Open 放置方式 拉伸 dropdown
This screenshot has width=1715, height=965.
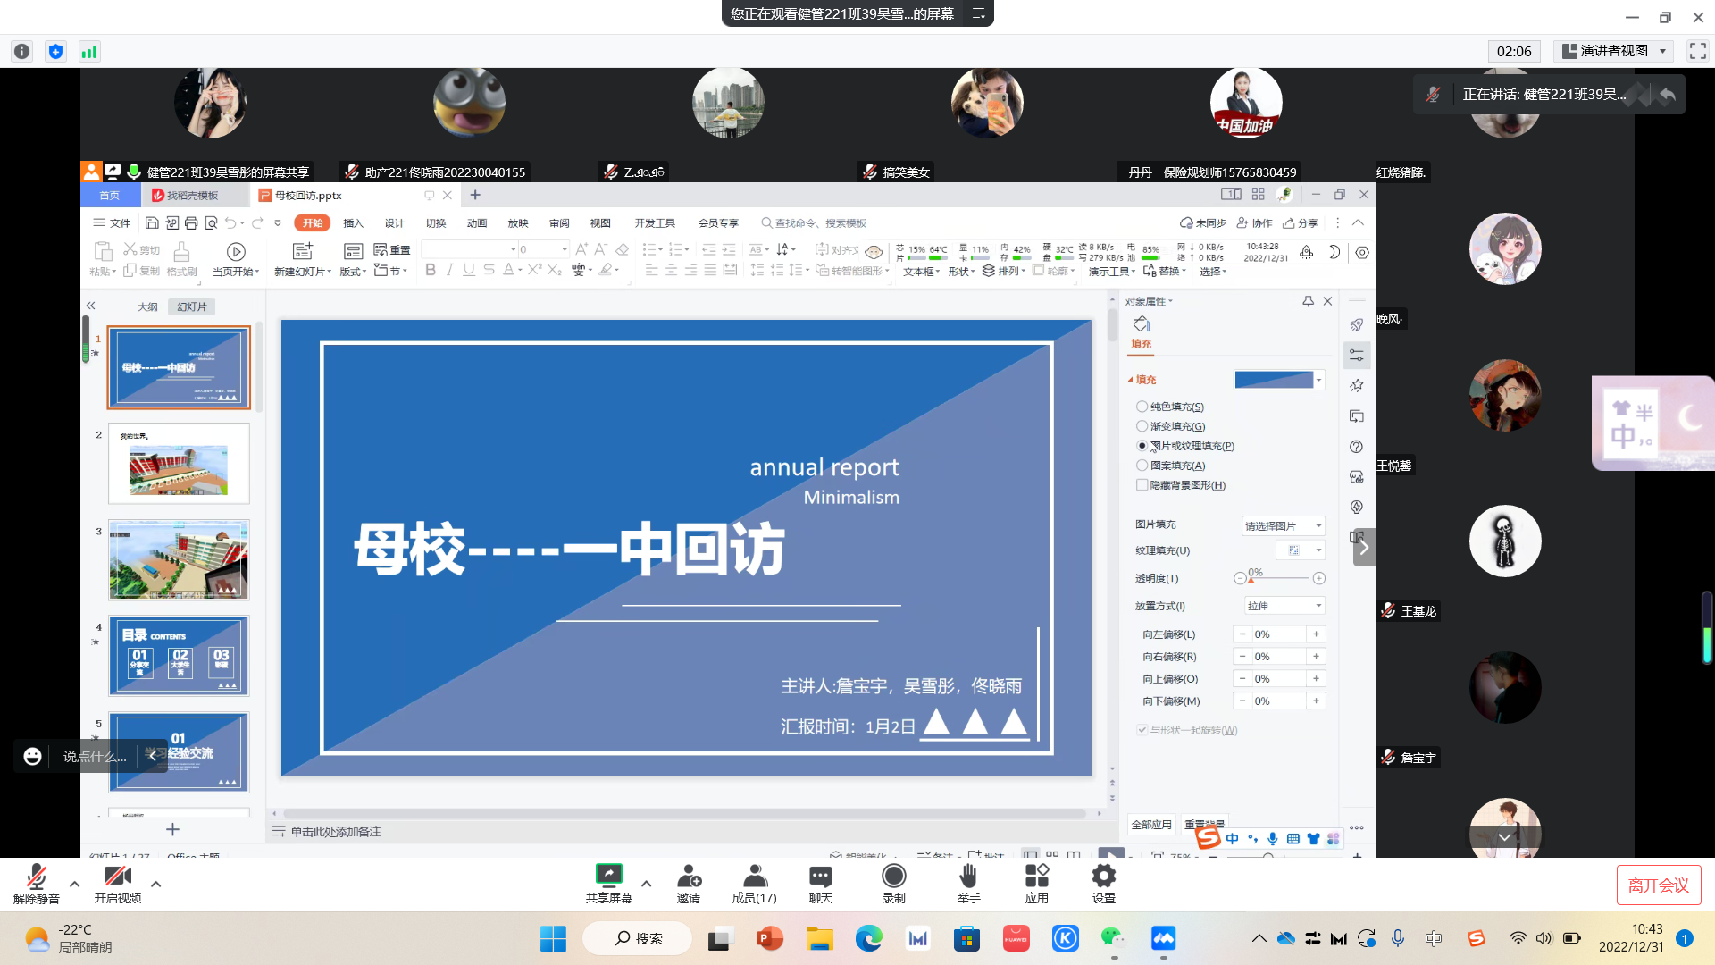click(1283, 606)
